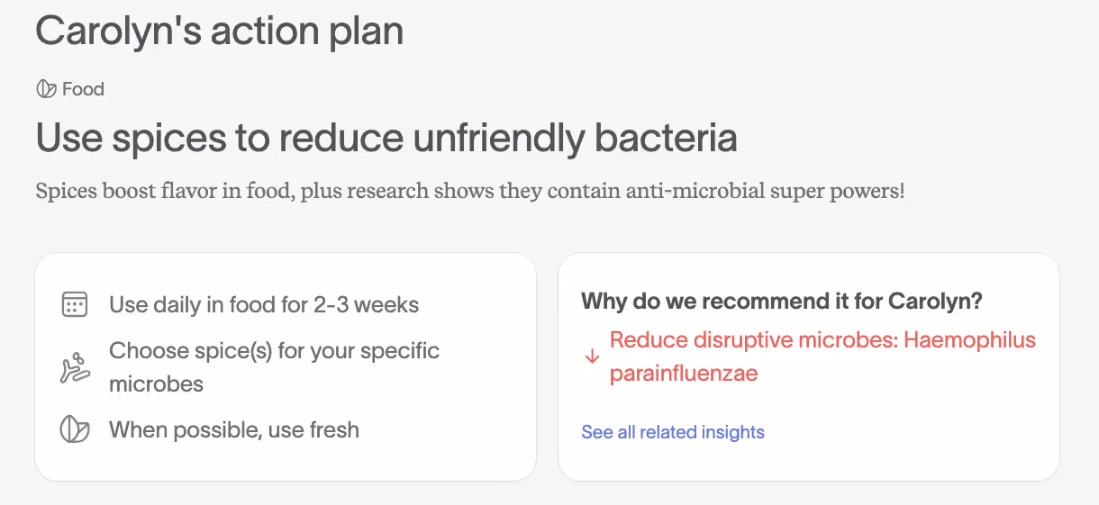
Task: Click the Carolyn's action plan title
Action: pos(219,31)
